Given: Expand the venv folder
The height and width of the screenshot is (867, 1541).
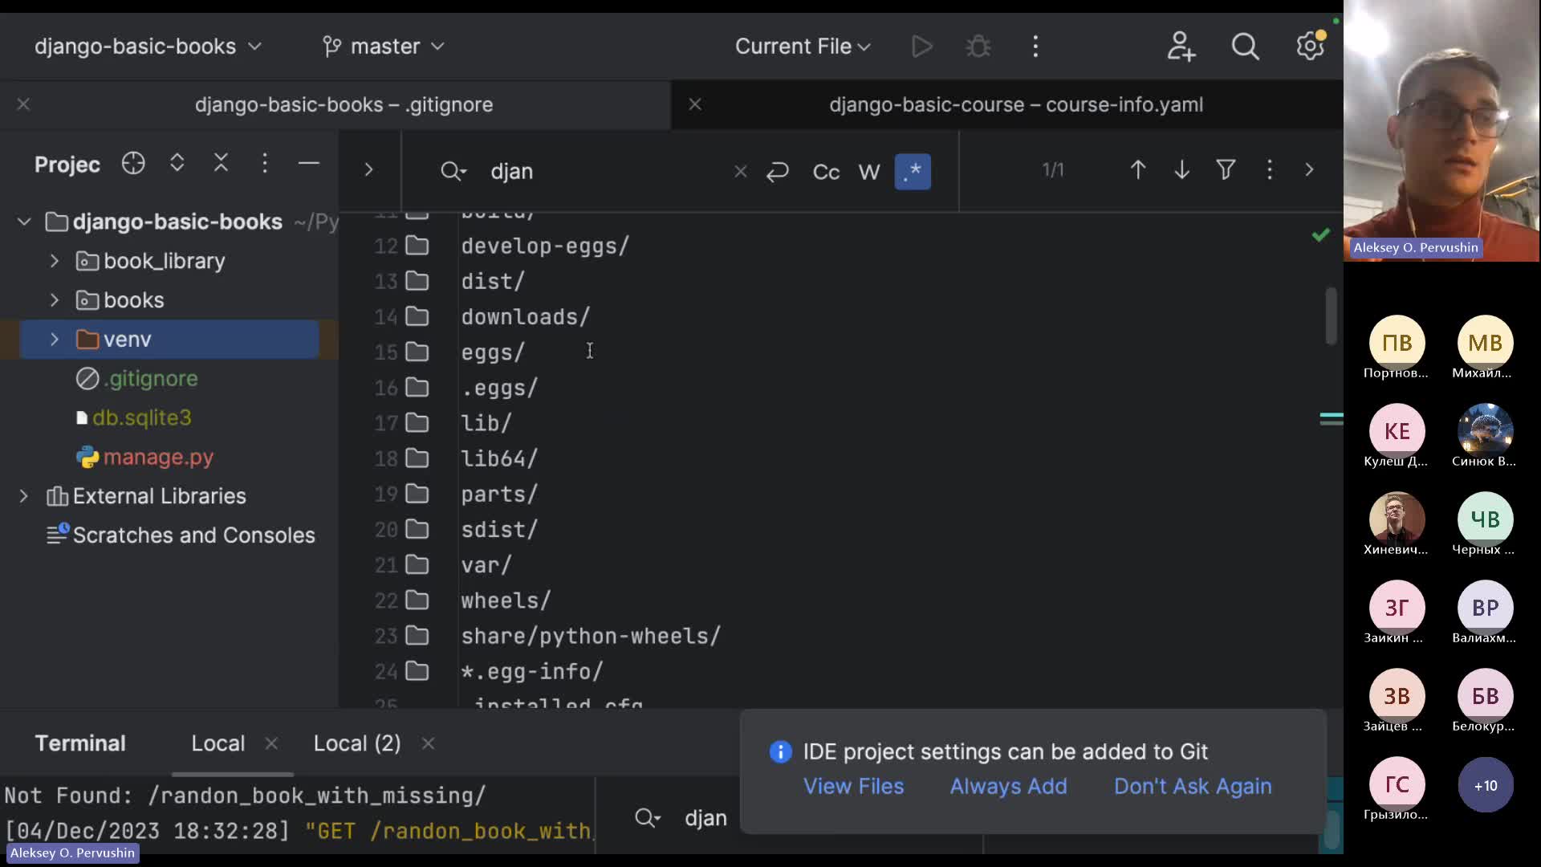Looking at the screenshot, I should pos(55,340).
